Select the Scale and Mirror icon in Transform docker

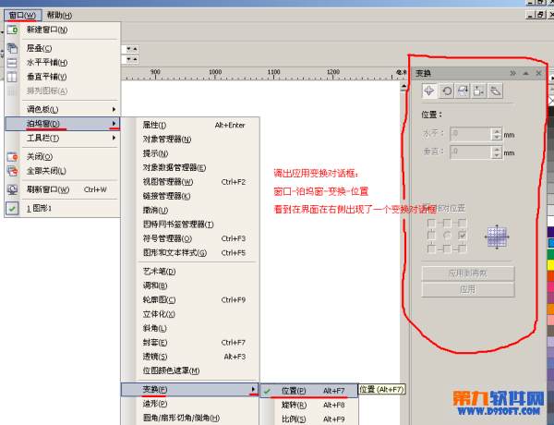[463, 91]
